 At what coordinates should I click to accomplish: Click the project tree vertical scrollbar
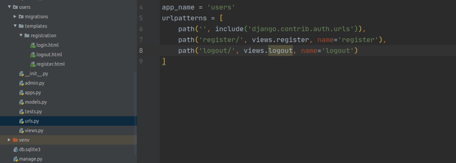point(135,113)
